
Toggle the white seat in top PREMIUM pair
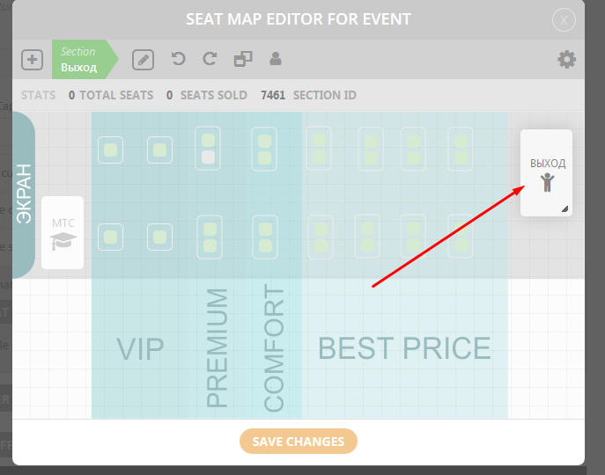(x=209, y=157)
